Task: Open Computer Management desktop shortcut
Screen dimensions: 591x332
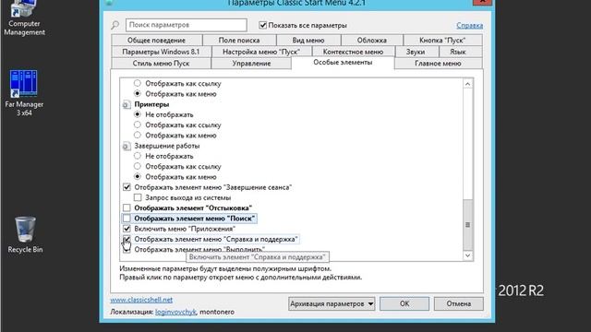Action: click(x=24, y=18)
